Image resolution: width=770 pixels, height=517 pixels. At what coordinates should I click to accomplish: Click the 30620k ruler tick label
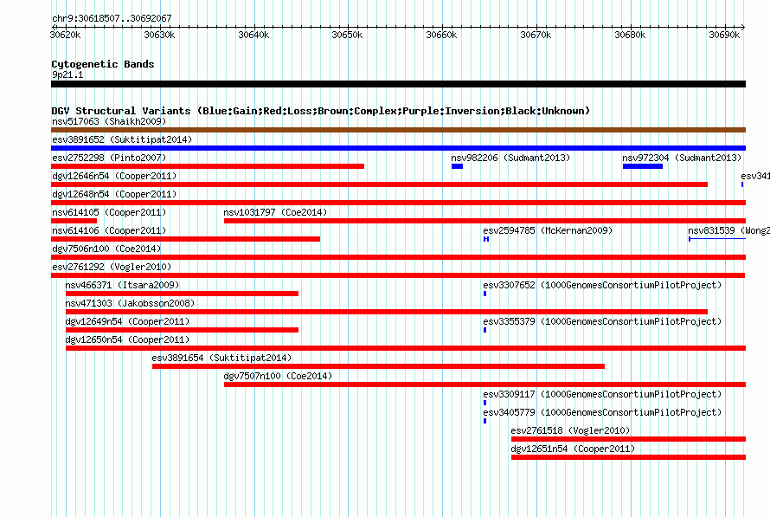coord(65,35)
